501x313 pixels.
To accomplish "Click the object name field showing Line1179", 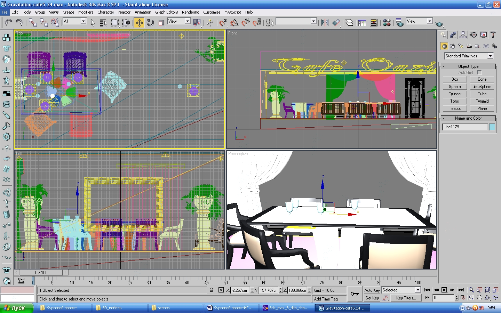I will [x=465, y=127].
